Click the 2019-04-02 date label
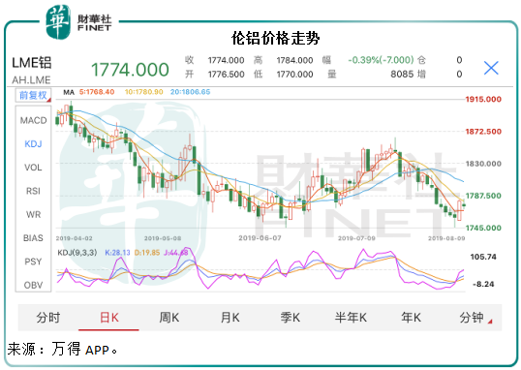The image size is (521, 370). [x=75, y=238]
